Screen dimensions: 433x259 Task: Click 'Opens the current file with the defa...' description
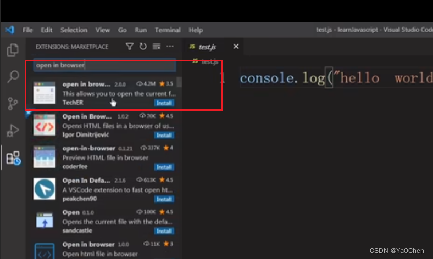[x=118, y=222]
